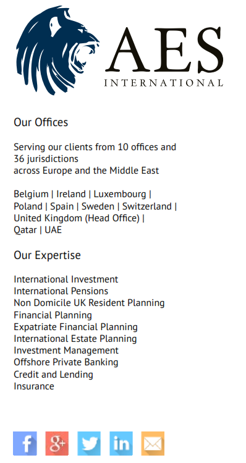Open Offshore Private Banking link
246x463 pixels.
pyautogui.click(x=66, y=362)
